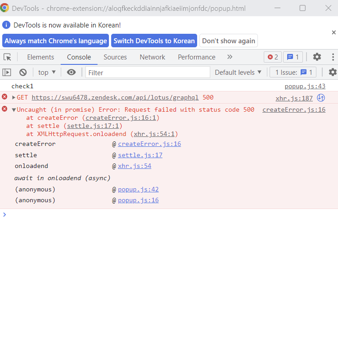Open the Default levels dropdown
338x354 pixels.
point(238,73)
